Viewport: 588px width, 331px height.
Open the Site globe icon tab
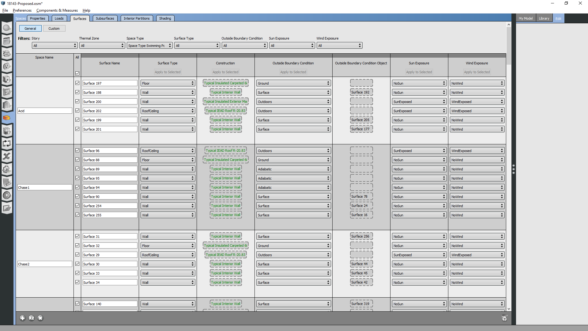click(7, 28)
